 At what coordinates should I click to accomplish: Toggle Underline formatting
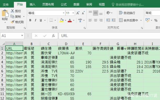tap(41, 20)
